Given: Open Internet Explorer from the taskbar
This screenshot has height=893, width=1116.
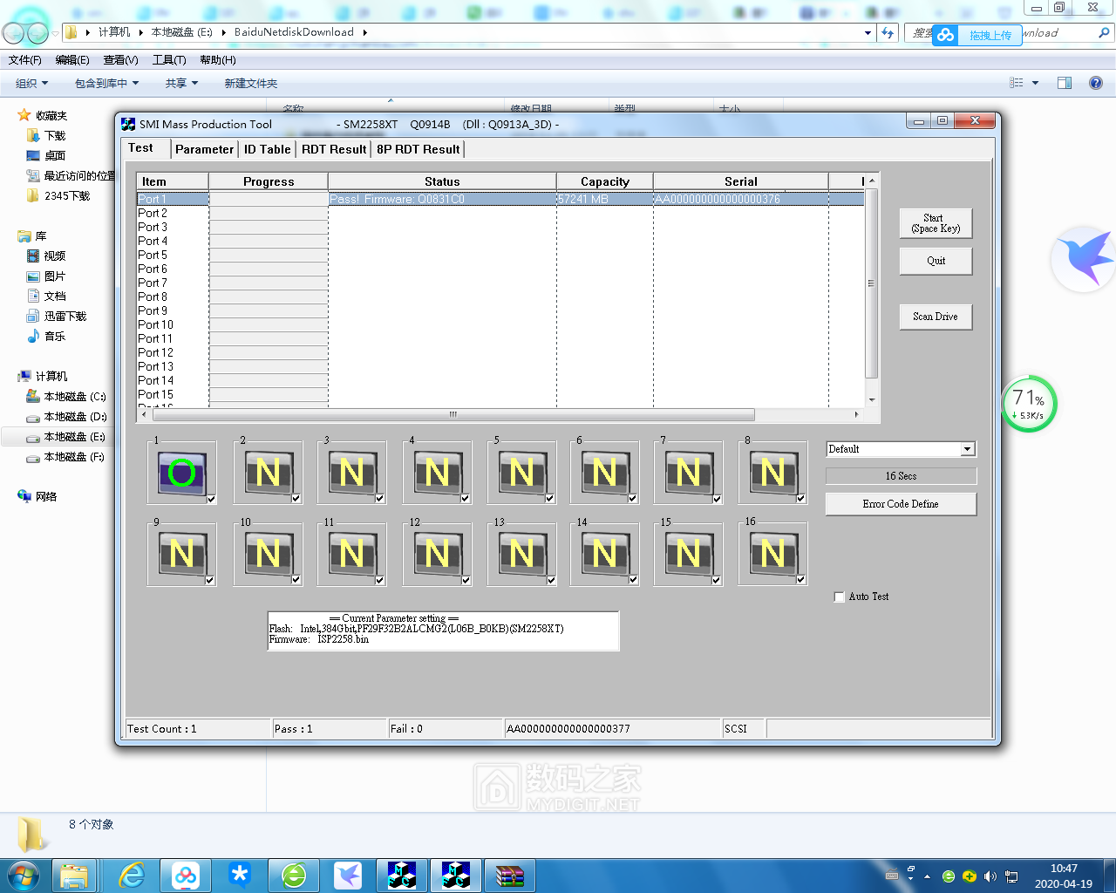Looking at the screenshot, I should (132, 875).
